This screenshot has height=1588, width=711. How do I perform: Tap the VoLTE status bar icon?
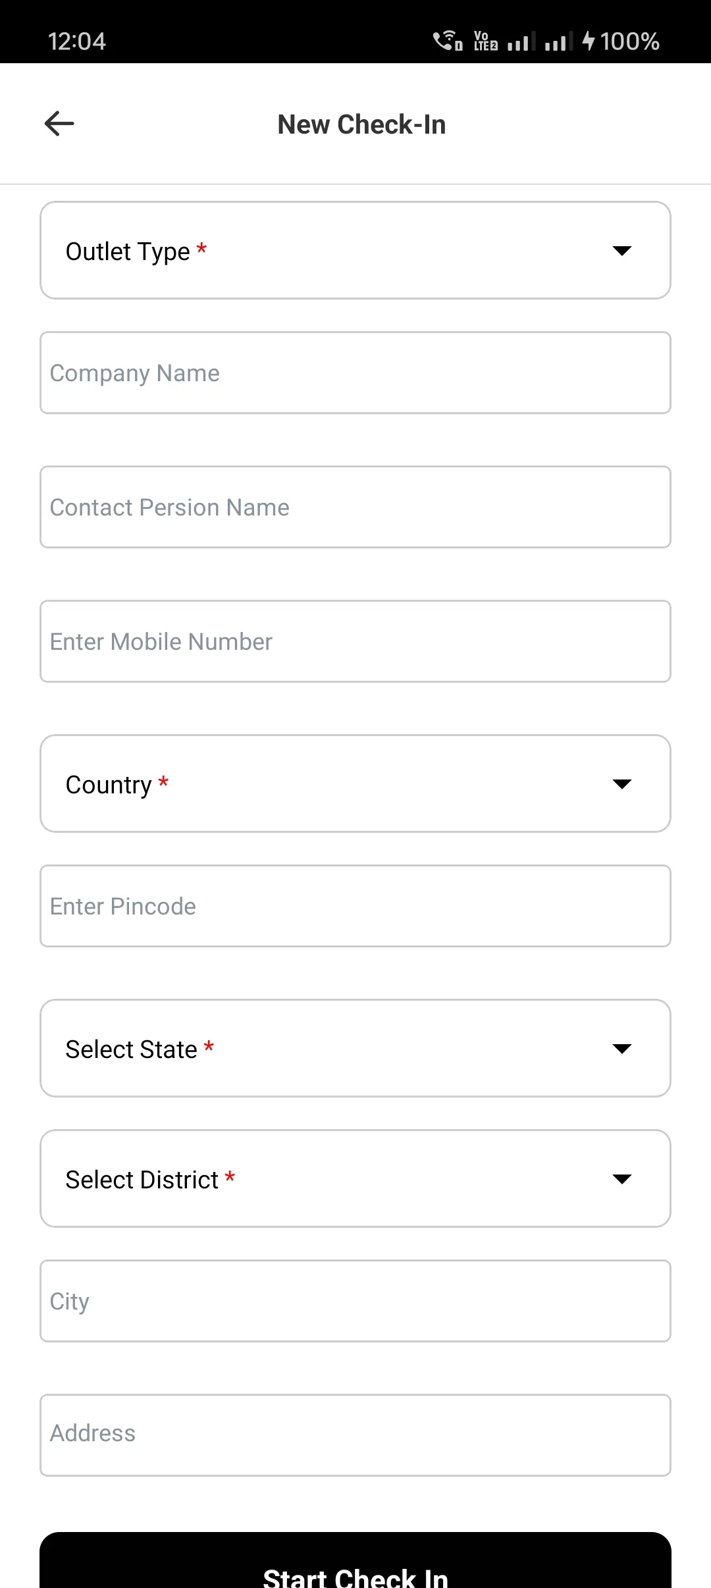pyautogui.click(x=486, y=41)
